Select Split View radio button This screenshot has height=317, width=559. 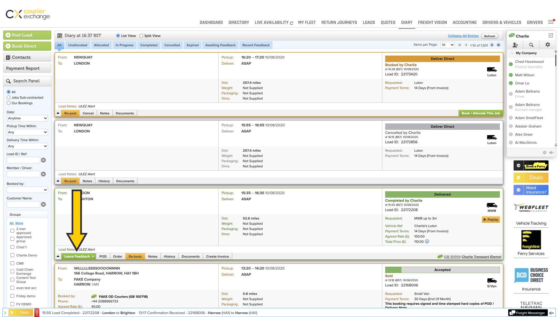tap(141, 36)
